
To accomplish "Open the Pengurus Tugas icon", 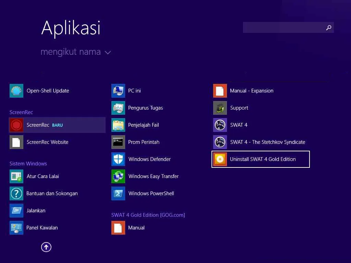I will click(118, 108).
